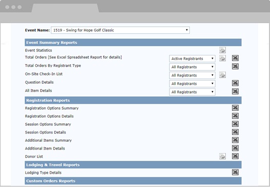Click the On-Site Check-In List label
Viewport: 270px width, 187px height.
(44, 74)
